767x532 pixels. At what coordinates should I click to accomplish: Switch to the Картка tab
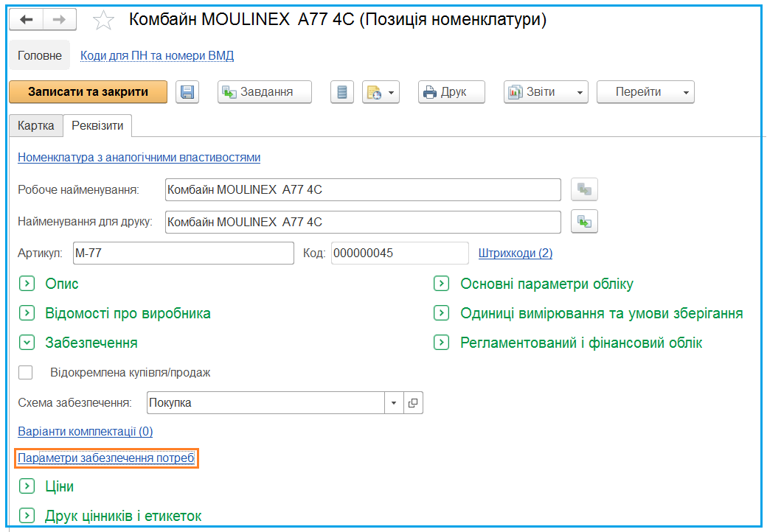click(x=35, y=125)
